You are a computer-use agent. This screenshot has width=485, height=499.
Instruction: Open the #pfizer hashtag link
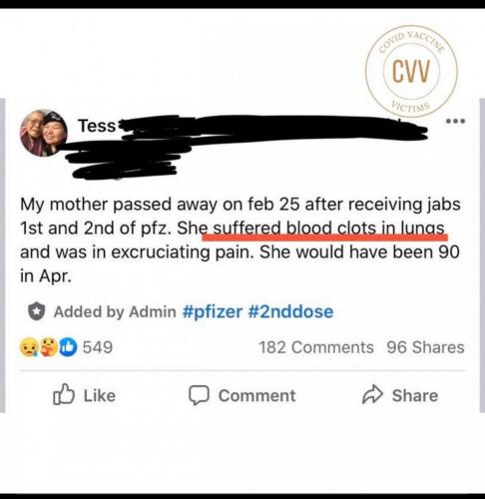[213, 311]
